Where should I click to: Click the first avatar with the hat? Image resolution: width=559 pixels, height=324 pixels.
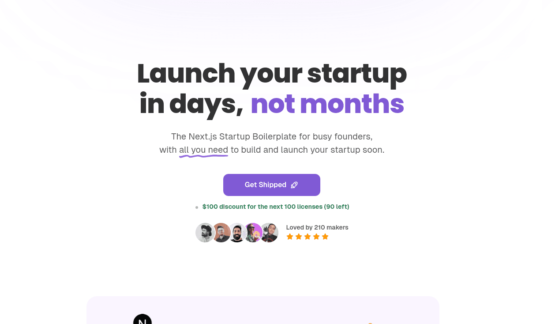[204, 233]
